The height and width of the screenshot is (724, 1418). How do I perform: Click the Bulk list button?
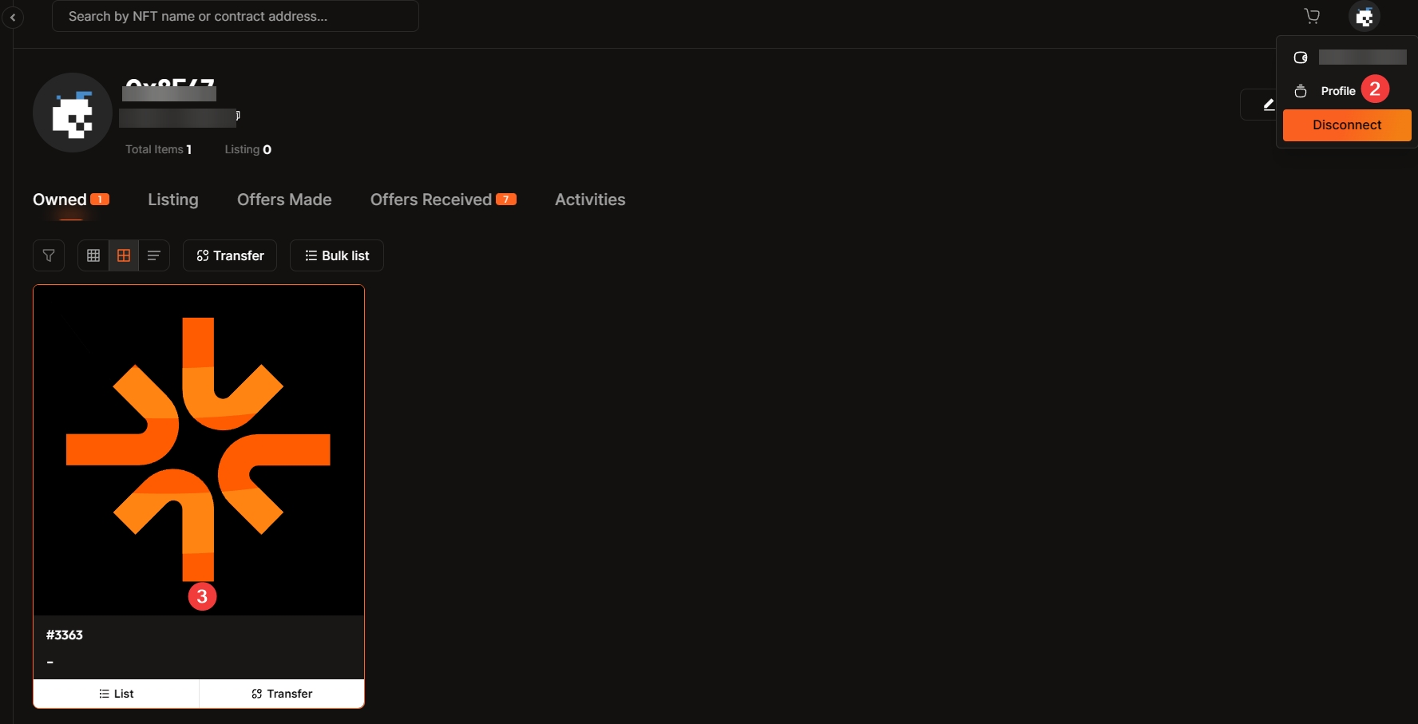336,255
